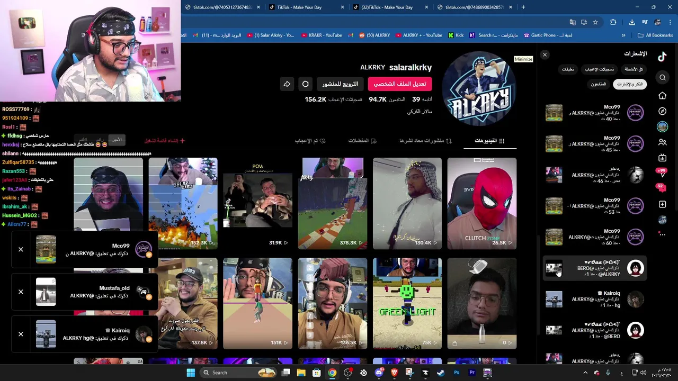The image size is (678, 381).
Task: Open Kairoiq mention in notifications list
Action: (x=595, y=300)
